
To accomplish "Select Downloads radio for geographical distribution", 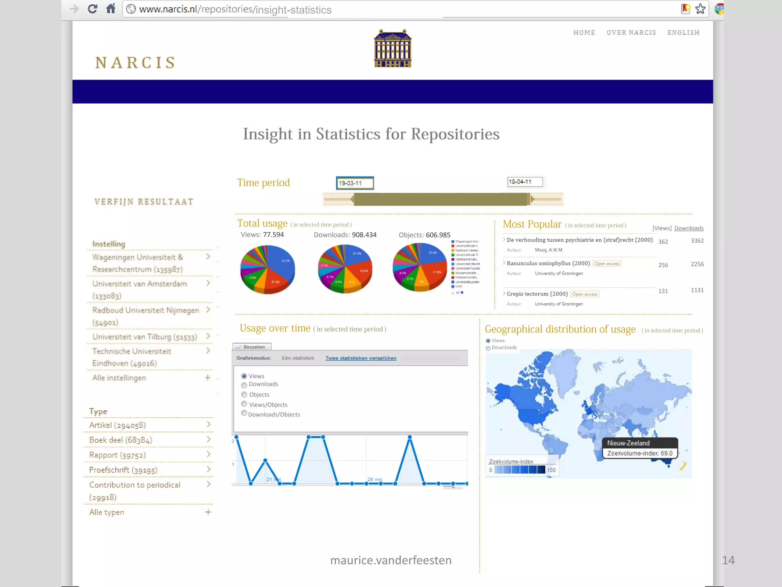I will click(488, 348).
